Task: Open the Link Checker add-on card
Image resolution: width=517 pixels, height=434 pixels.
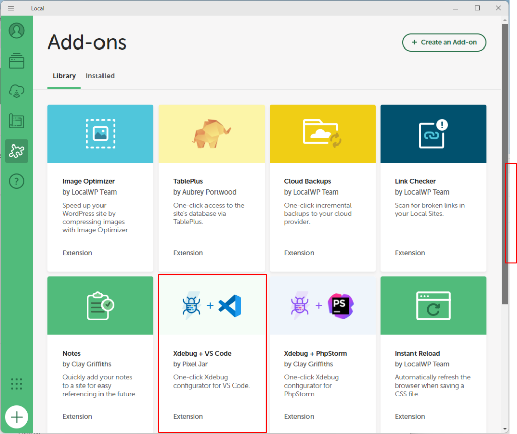Action: (433, 187)
